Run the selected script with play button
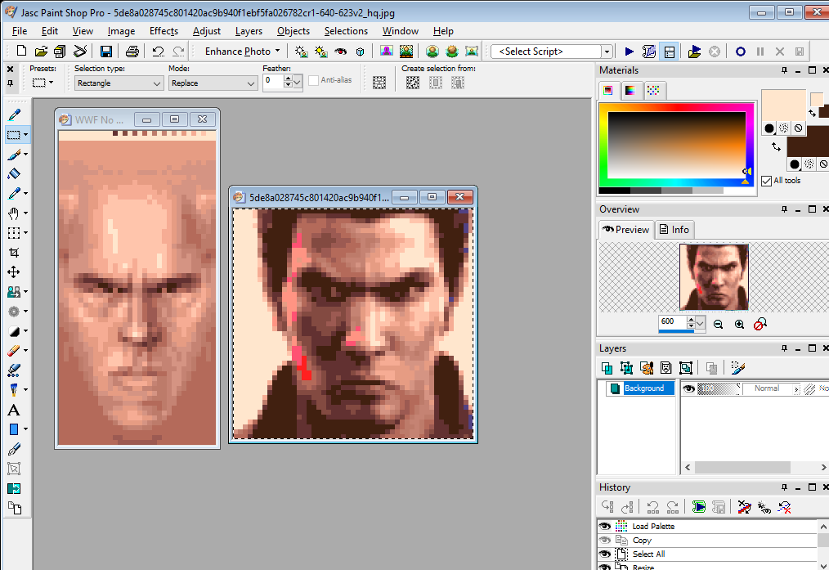This screenshot has height=570, width=829. 629,52
